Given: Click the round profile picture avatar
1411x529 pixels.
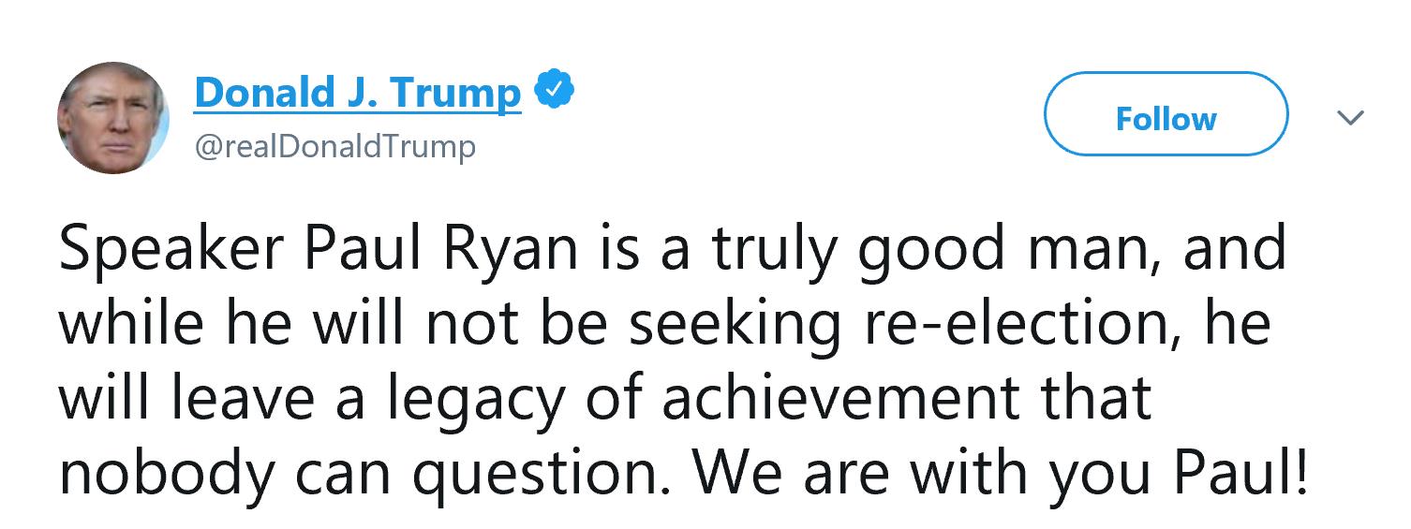Looking at the screenshot, I should (x=113, y=118).
